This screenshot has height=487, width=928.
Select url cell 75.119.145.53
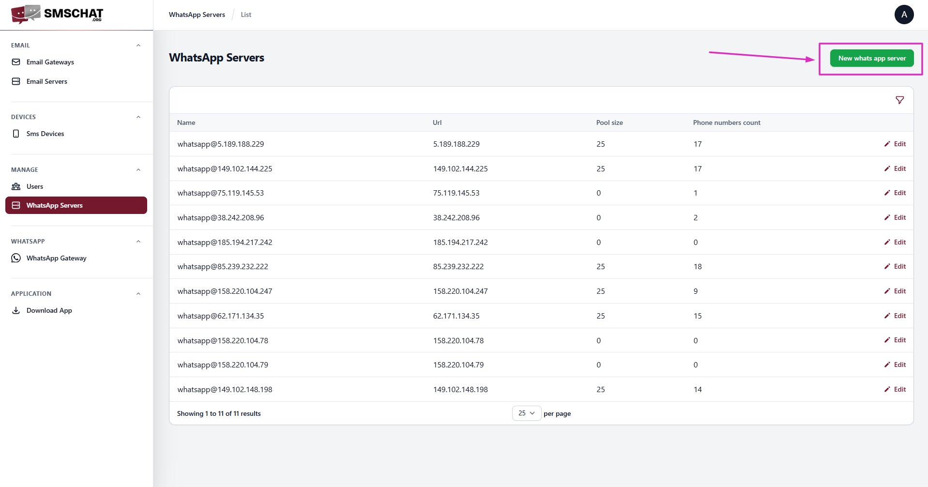pos(456,193)
